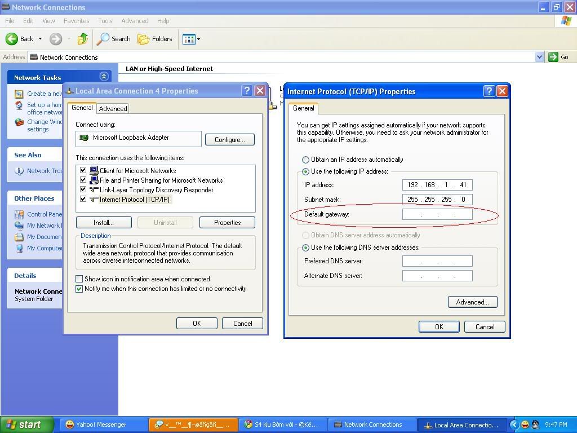Open Control Panel link in Other Places
577x433 pixels.
tap(44, 214)
